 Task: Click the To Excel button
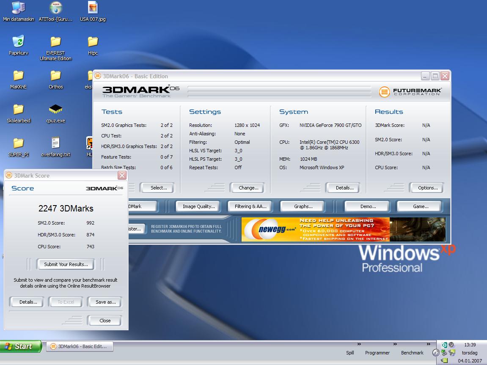click(66, 302)
